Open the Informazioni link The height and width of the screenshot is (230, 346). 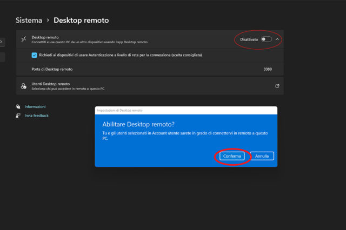coord(35,107)
